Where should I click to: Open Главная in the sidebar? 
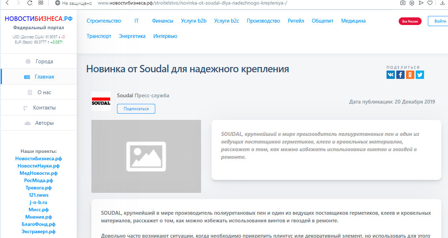coord(39,77)
